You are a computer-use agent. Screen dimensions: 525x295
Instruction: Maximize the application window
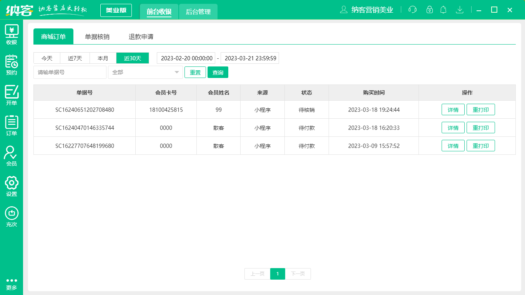point(494,10)
